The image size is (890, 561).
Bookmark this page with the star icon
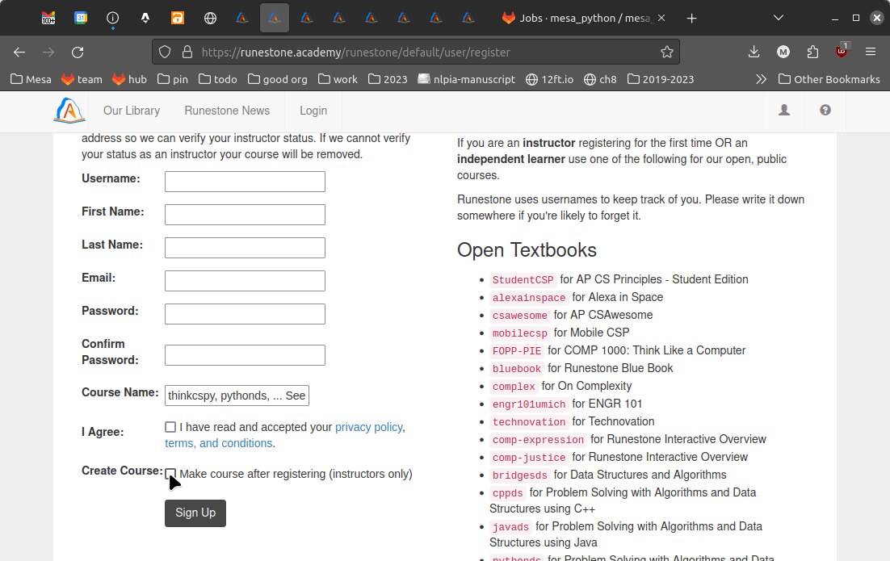666,52
